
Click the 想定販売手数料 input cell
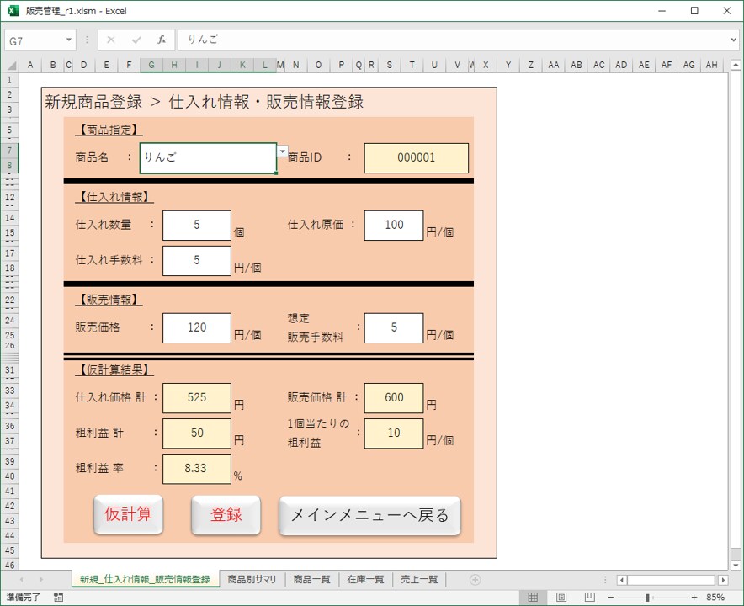tap(394, 327)
